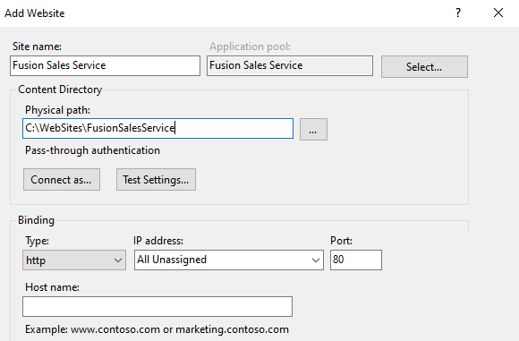Screen dimensions: 519x341
Task: Focus the Site name text field
Action: [x=105, y=65]
